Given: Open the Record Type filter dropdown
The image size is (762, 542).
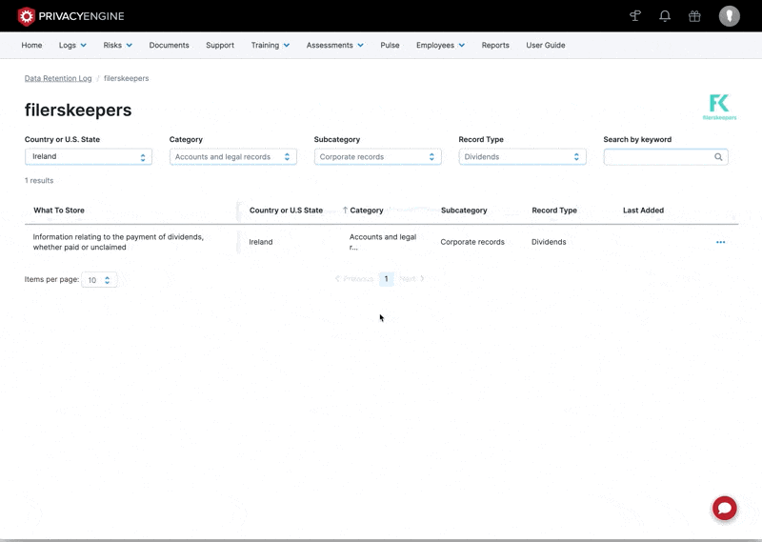Looking at the screenshot, I should point(522,156).
